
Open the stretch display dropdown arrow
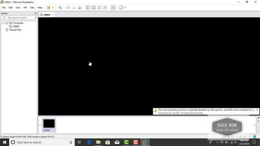pyautogui.click(x=126, y=8)
